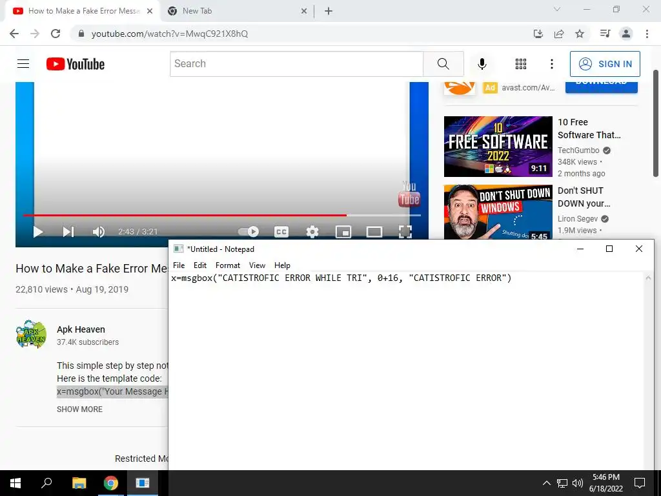Open Notepad Format menu

pyautogui.click(x=228, y=265)
